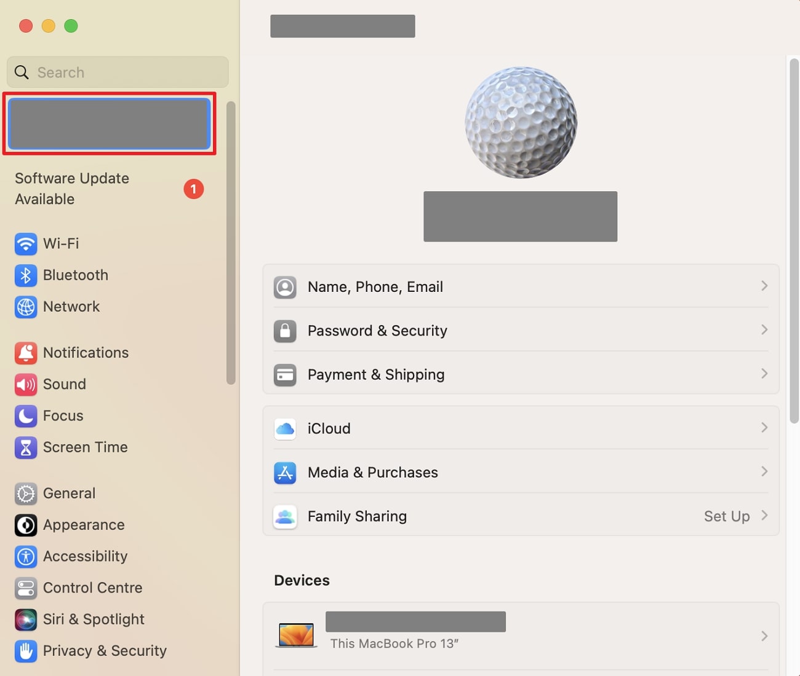
Task: Open Software Update Available notice
Action: 72,189
